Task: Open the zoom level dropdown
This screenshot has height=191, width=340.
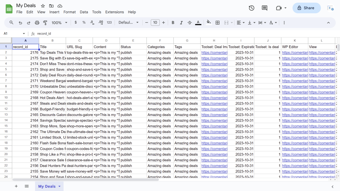Action: [59, 23]
